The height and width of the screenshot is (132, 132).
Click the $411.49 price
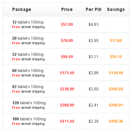[x=67, y=121]
